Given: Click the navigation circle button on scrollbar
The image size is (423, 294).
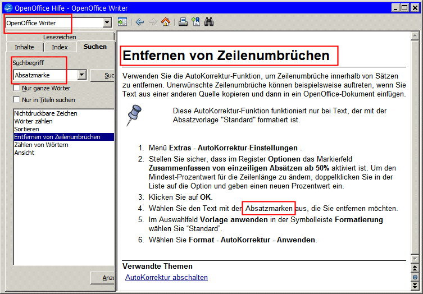Looking at the screenshot, I should 415,277.
